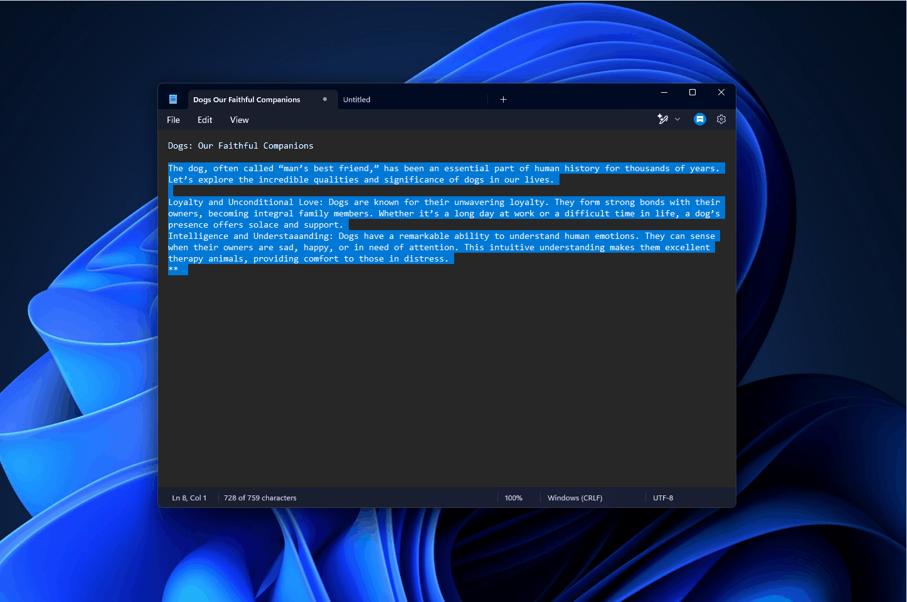
Task: Click the UTF-8 encoding indicator
Action: (663, 497)
